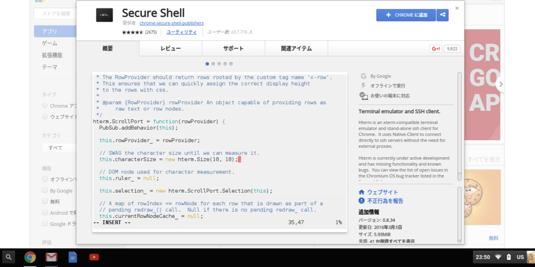Click the star rating for Secure Shell
Screen dimensions: 535x267
tap(133, 32)
